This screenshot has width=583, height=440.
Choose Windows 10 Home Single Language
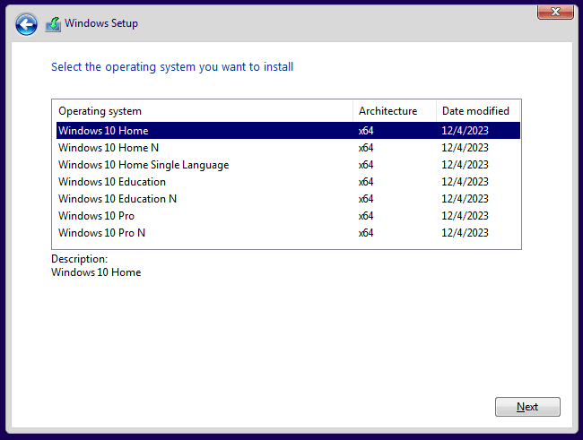click(x=288, y=165)
